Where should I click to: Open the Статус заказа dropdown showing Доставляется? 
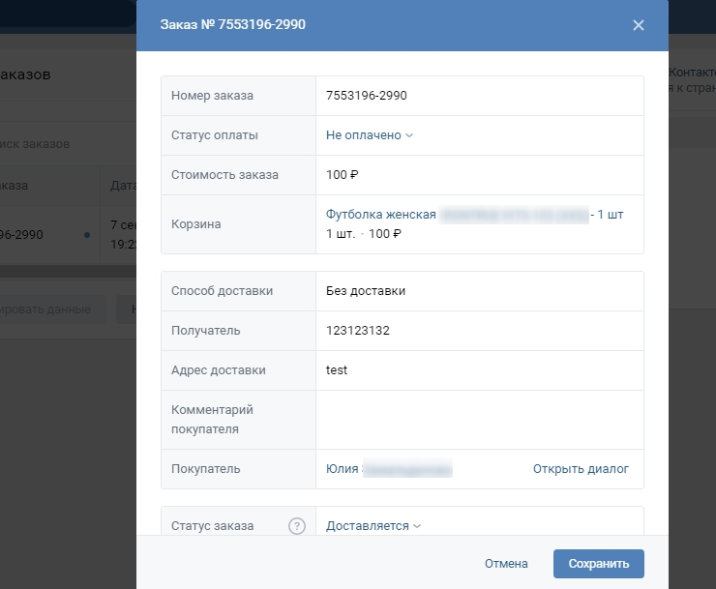373,526
